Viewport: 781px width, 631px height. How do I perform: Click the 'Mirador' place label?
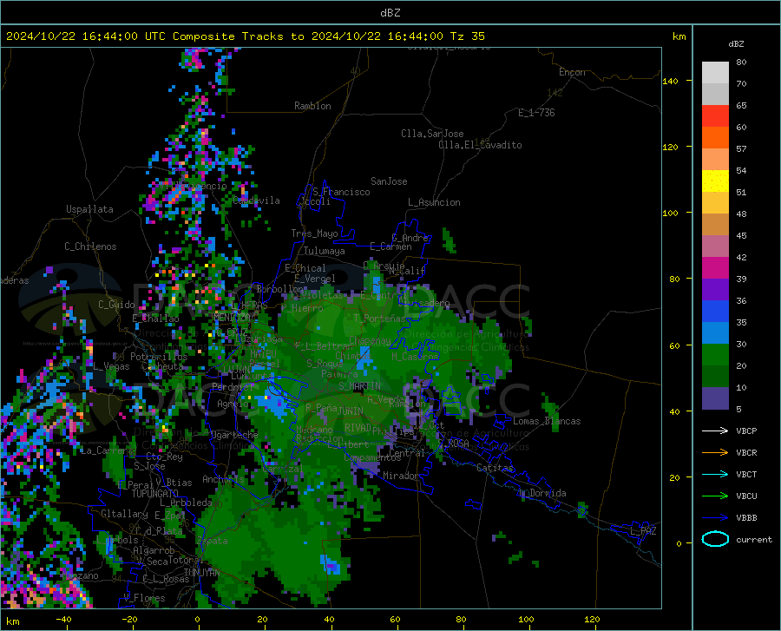coord(401,476)
